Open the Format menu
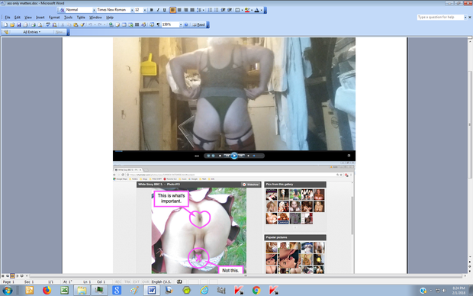The height and width of the screenshot is (296, 473). [x=54, y=18]
